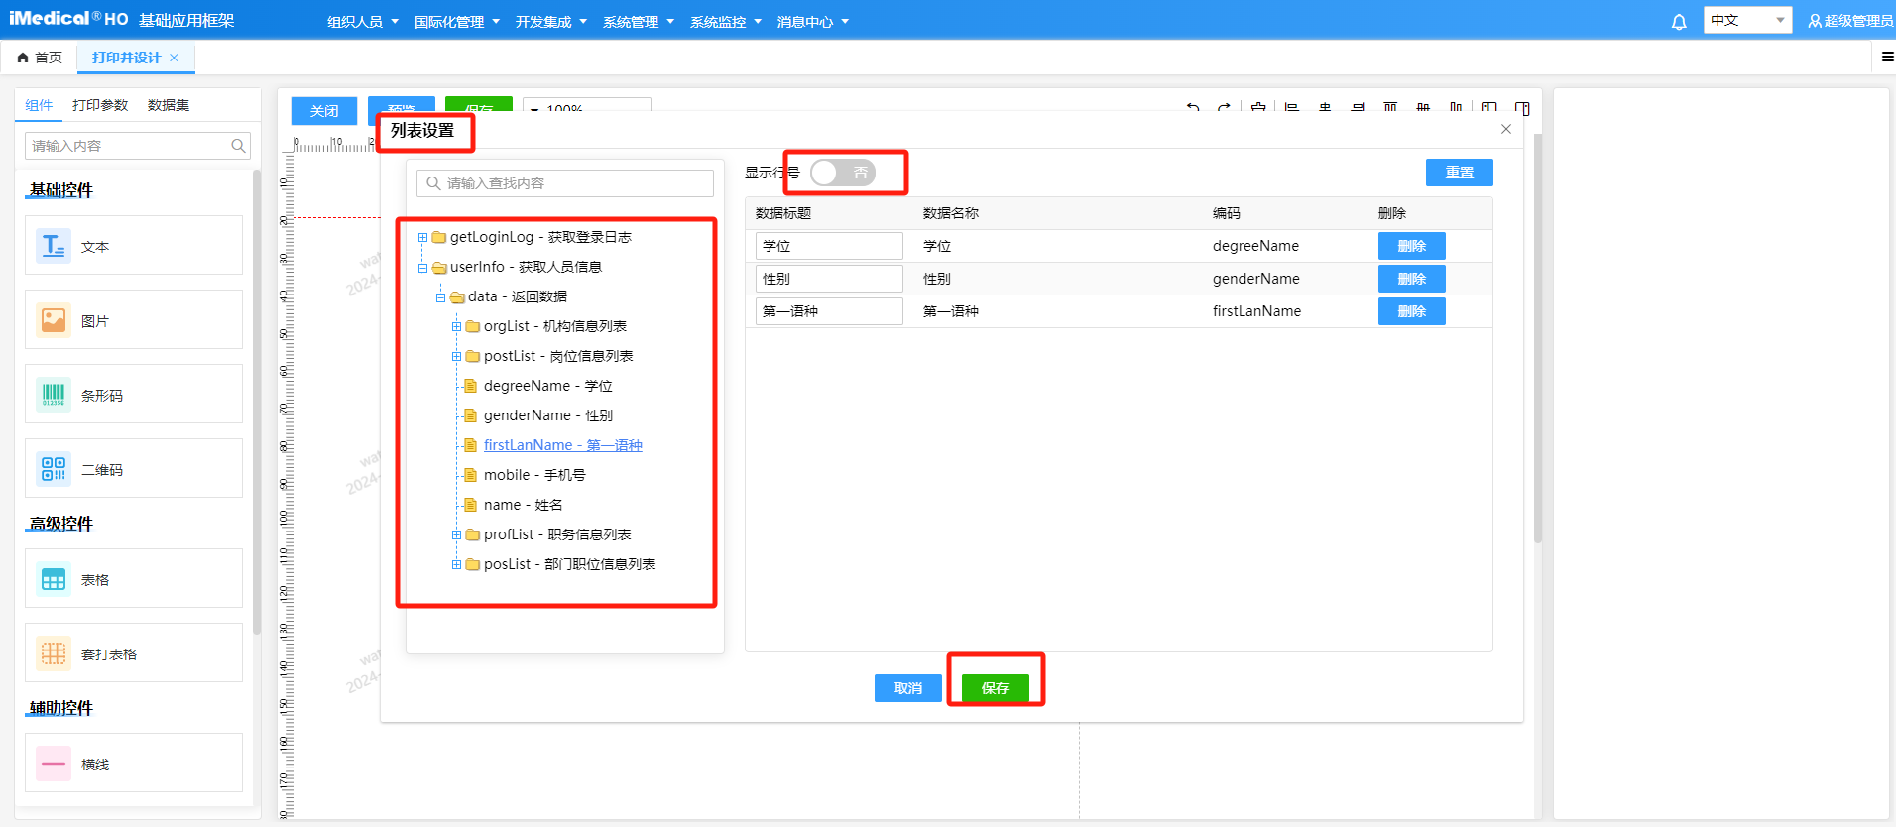
Task: Open the 系统管理 menu
Action: pos(638,22)
